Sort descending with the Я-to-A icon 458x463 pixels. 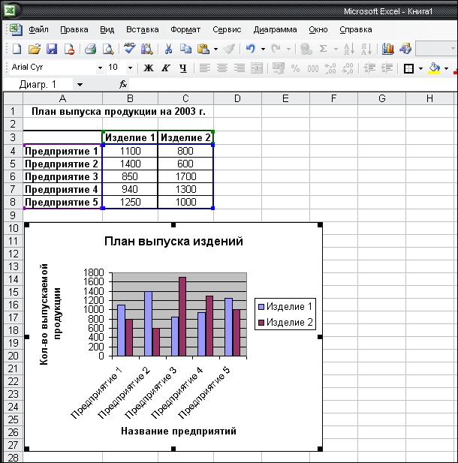click(x=366, y=49)
